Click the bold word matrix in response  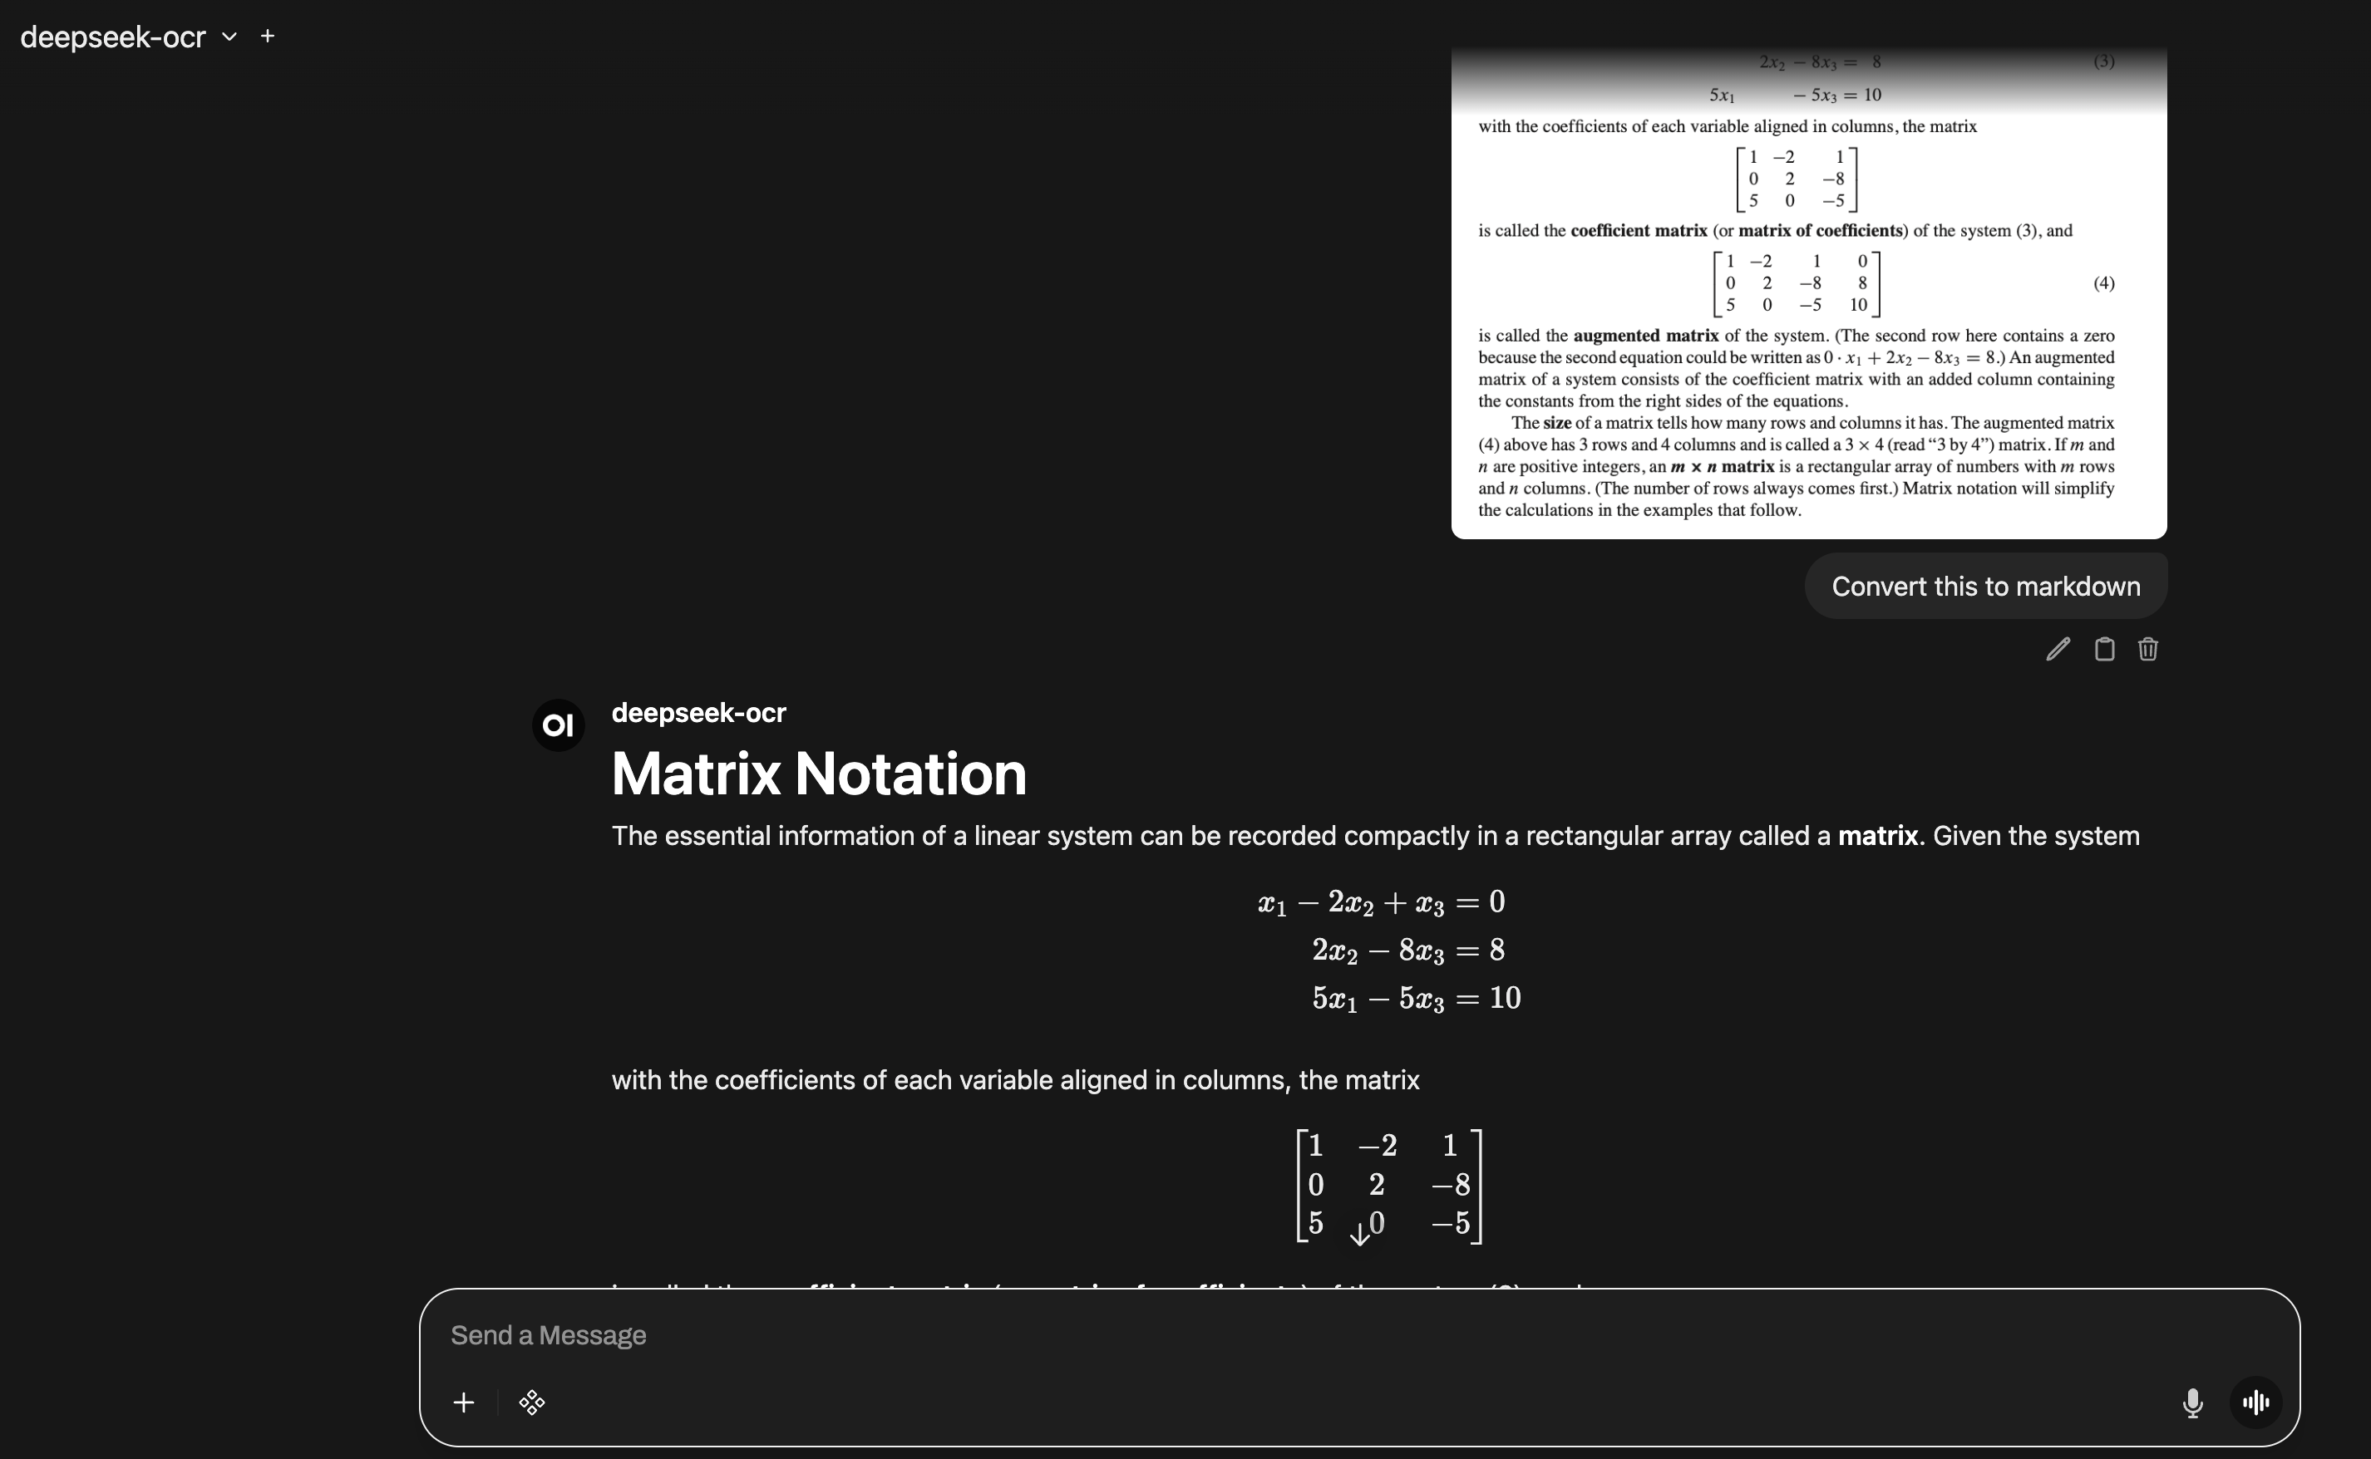tap(1878, 836)
